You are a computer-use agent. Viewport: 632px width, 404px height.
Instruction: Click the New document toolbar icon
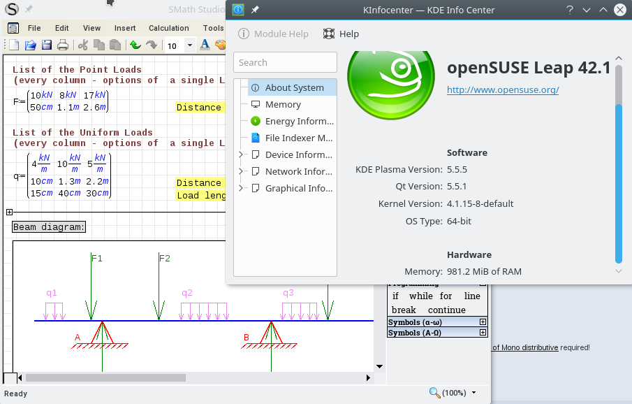pyautogui.click(x=13, y=45)
